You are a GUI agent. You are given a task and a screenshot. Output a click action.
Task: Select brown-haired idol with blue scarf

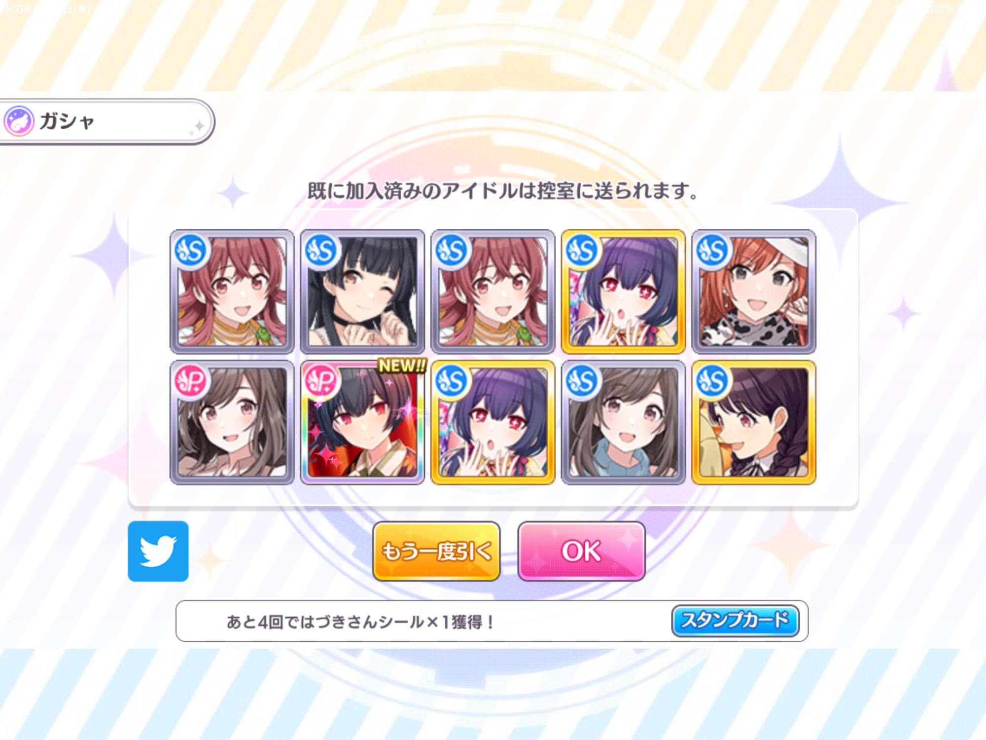click(623, 422)
